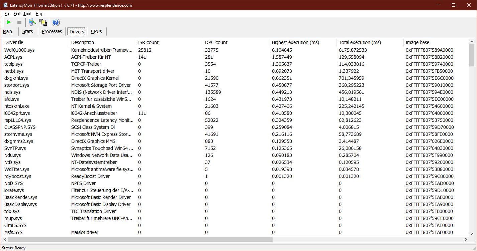This screenshot has height=251, width=477.
Task: Select the ntoskrnl.exe driver row
Action: point(235,106)
